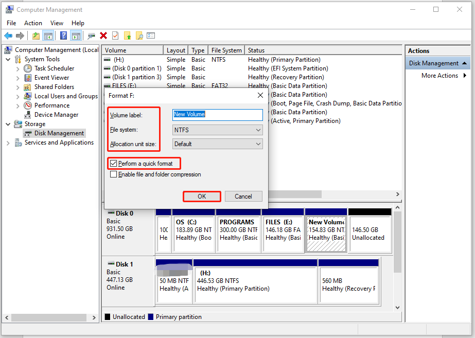
Task: Click the Up one level folder icon
Action: click(36, 35)
